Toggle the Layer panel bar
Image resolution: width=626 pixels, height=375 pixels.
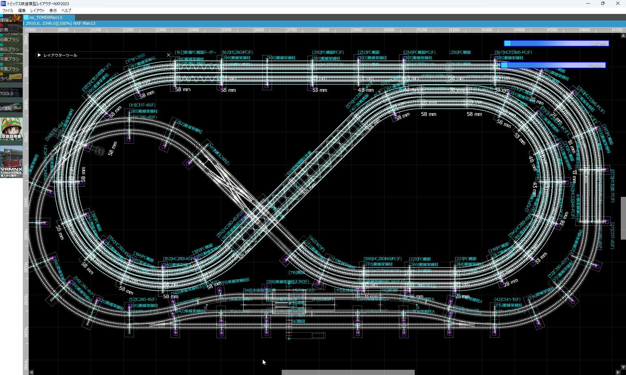click(556, 43)
